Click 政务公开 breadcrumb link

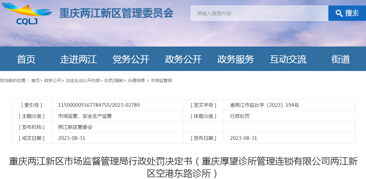coord(53,80)
